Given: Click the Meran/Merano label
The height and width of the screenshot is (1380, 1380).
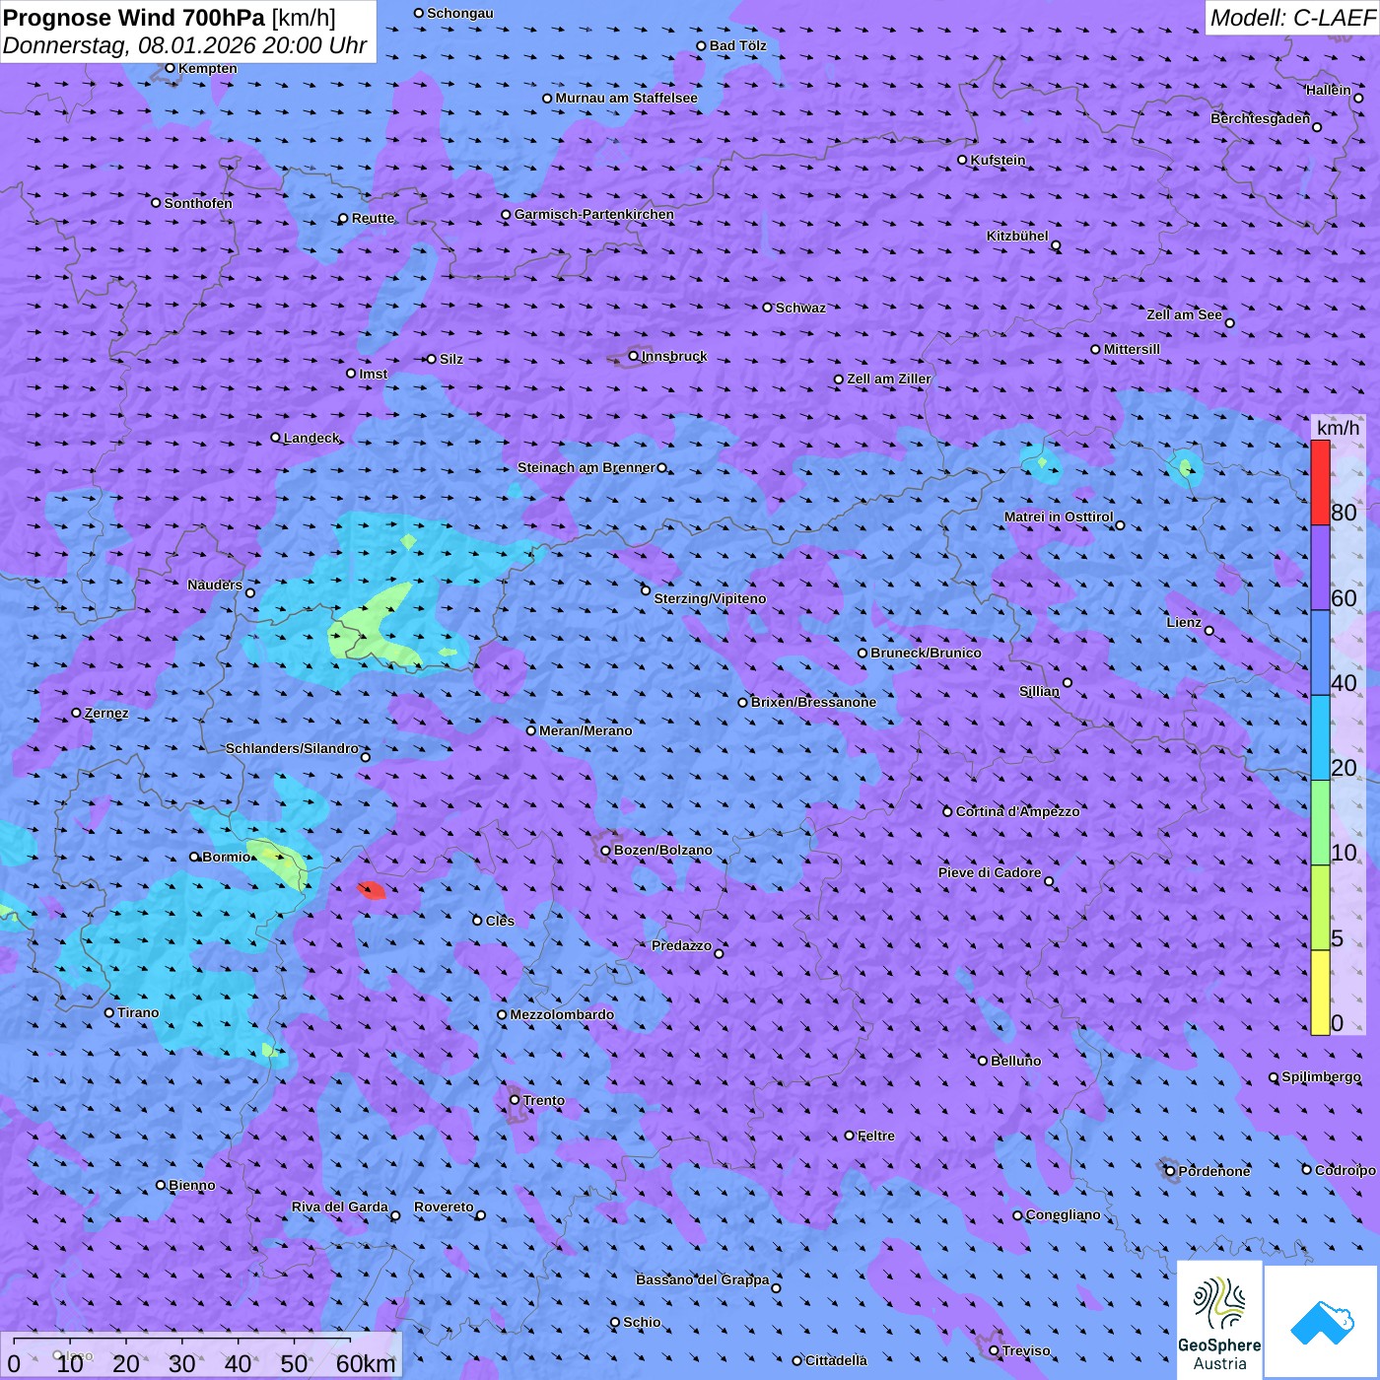Looking at the screenshot, I should click(586, 730).
